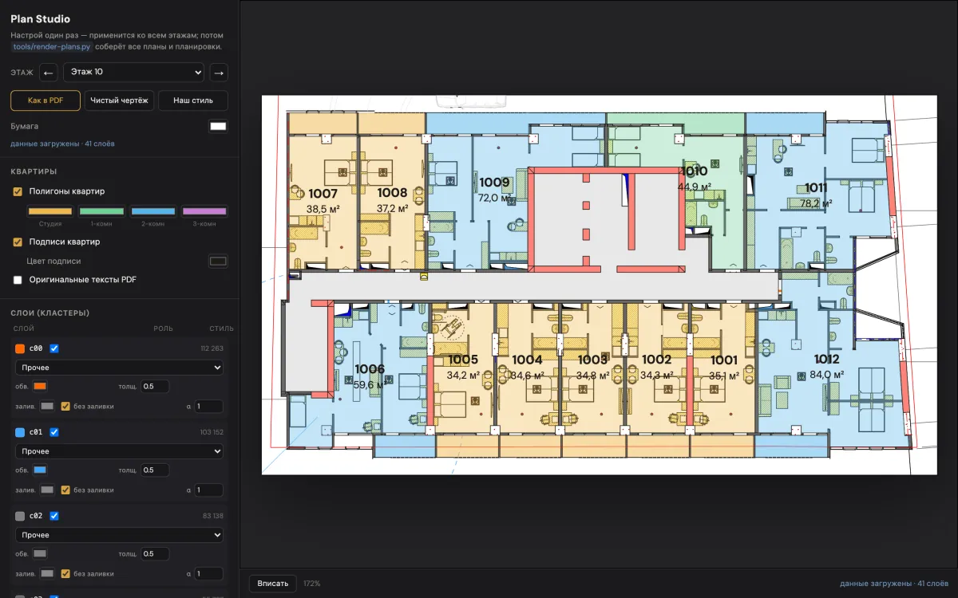
Task: Click the Вписать fit button
Action: [x=273, y=584]
